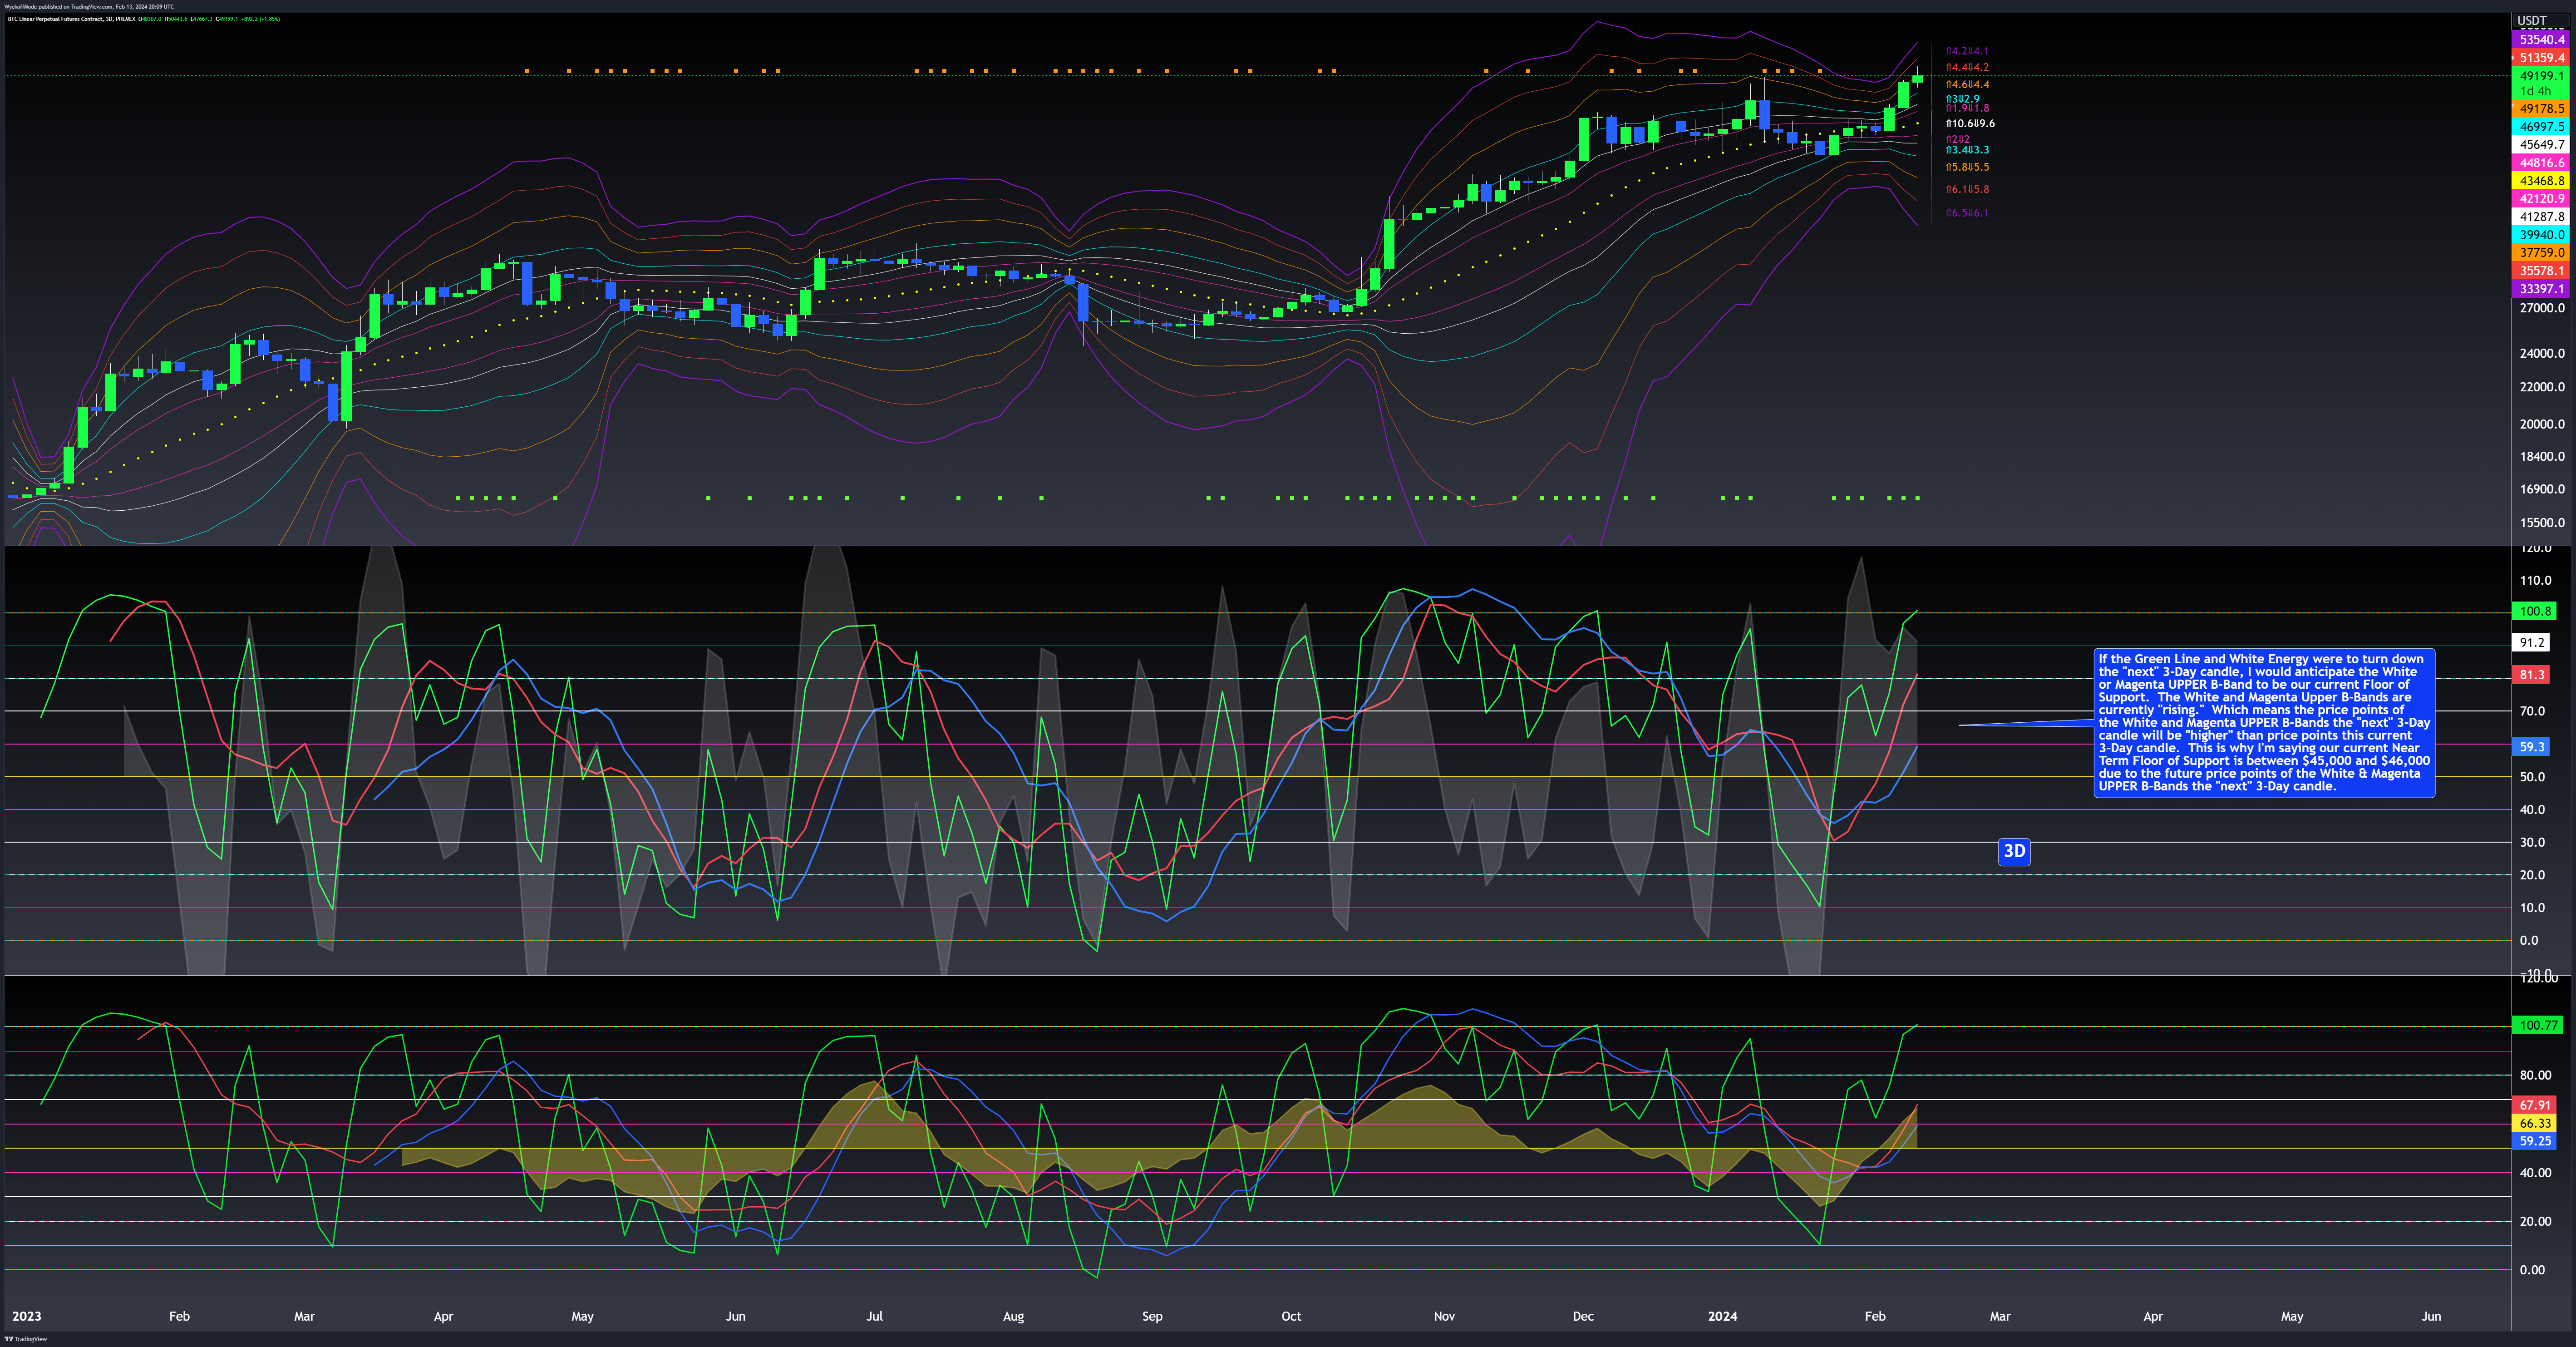The image size is (2576, 1347).
Task: Click the 39940.0 cyan price label
Action: [x=2541, y=235]
